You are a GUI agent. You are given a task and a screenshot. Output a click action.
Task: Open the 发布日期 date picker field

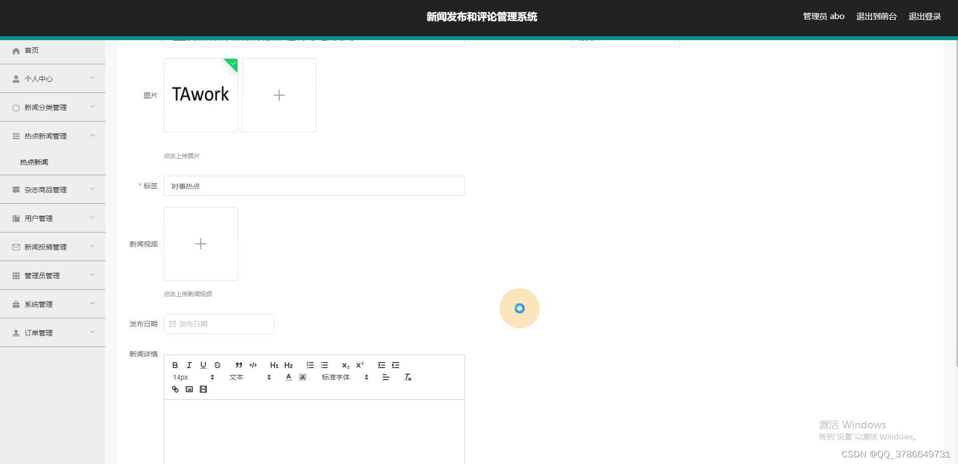click(x=219, y=324)
